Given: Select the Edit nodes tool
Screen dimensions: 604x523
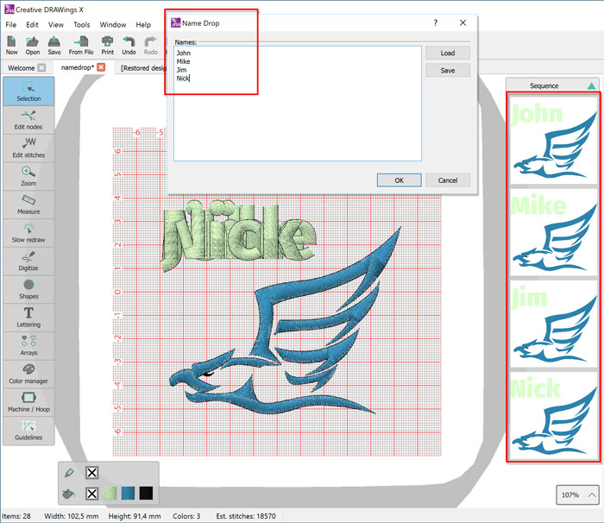Looking at the screenshot, I should (x=28, y=118).
